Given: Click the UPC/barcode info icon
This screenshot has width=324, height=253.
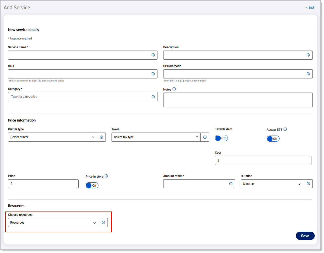Looking at the screenshot, I should click(x=308, y=74).
